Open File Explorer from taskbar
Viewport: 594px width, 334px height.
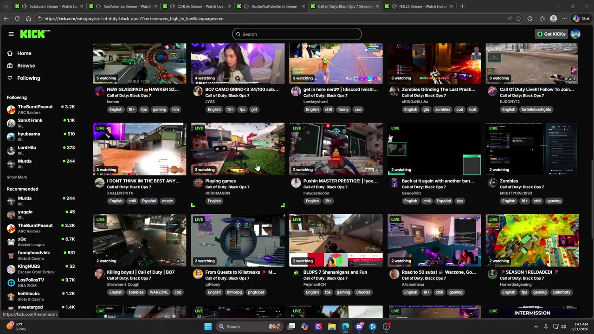pyautogui.click(x=332, y=327)
